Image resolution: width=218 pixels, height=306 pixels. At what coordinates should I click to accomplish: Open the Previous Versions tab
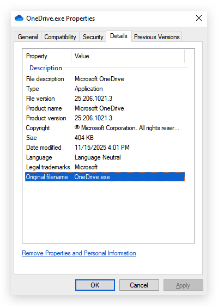pyautogui.click(x=156, y=37)
